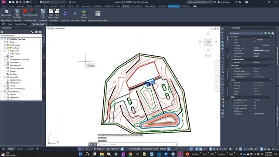
Task: Add a new layout with plus button
Action: click(37, 149)
